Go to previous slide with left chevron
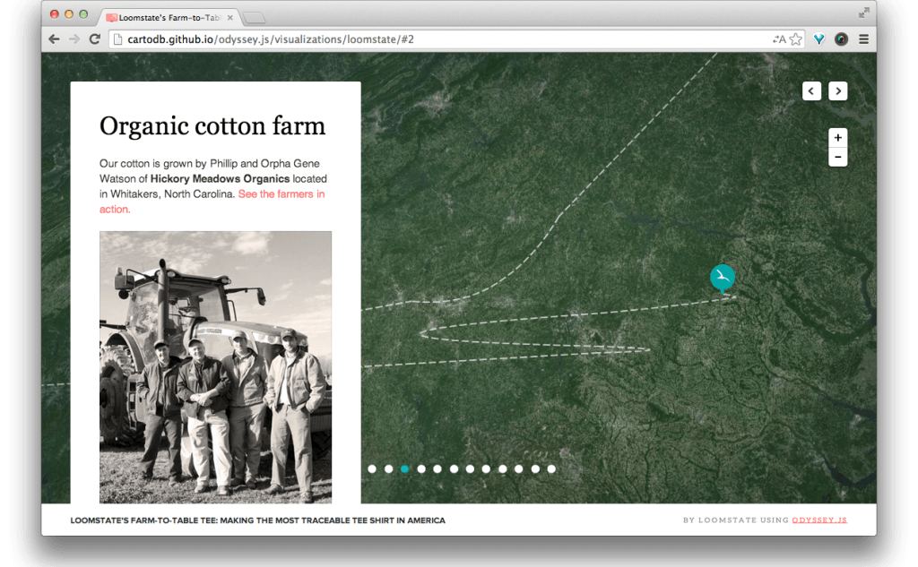Viewport: 918px width, 567px height. click(x=811, y=90)
